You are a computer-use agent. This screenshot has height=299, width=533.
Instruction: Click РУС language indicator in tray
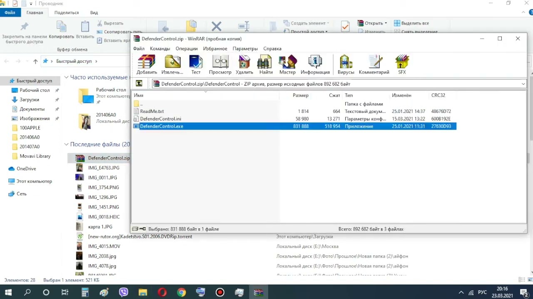(482, 292)
